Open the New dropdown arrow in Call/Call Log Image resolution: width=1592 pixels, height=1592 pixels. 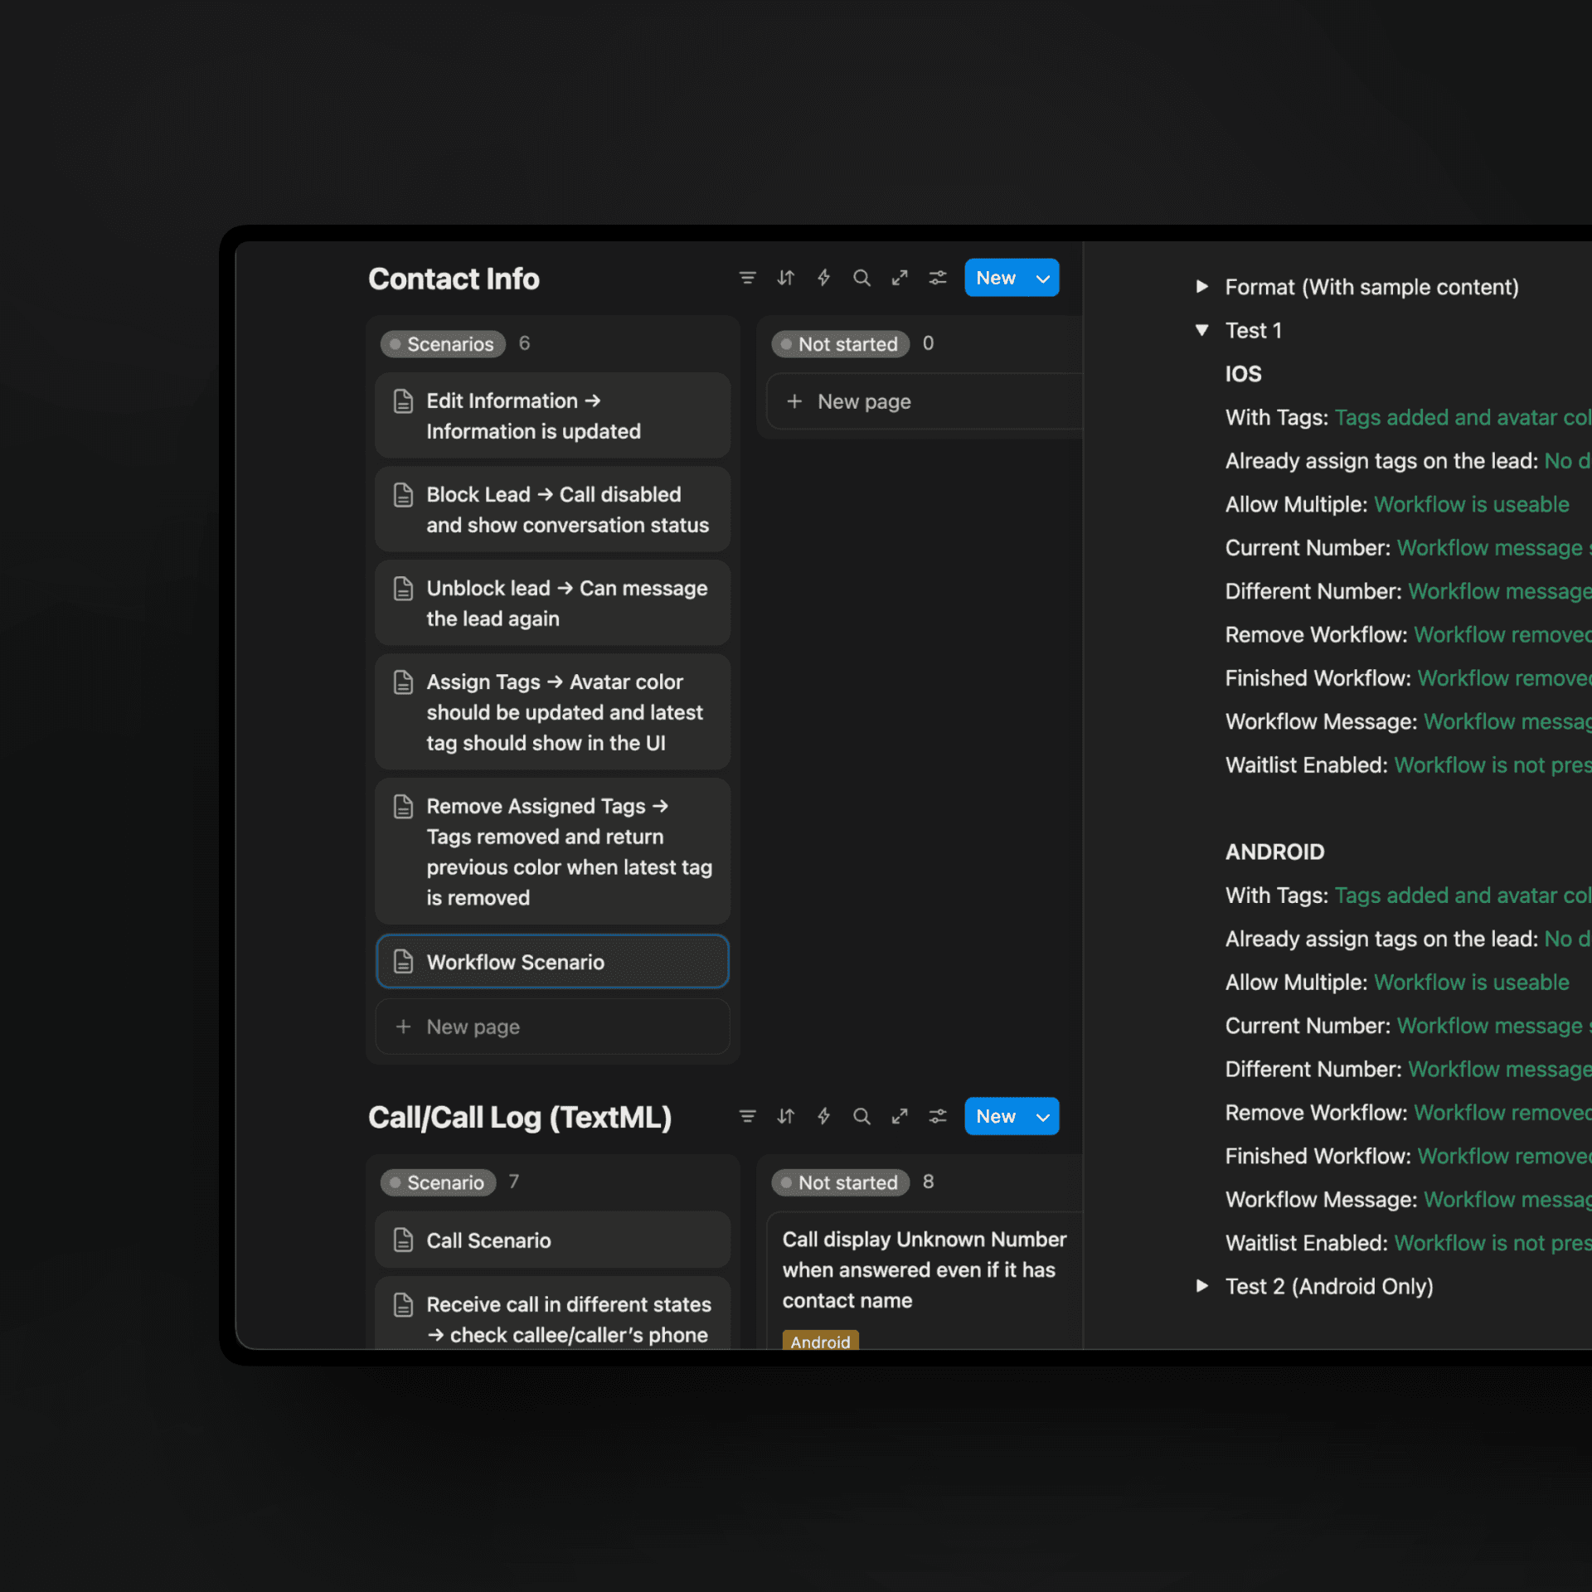1043,1117
